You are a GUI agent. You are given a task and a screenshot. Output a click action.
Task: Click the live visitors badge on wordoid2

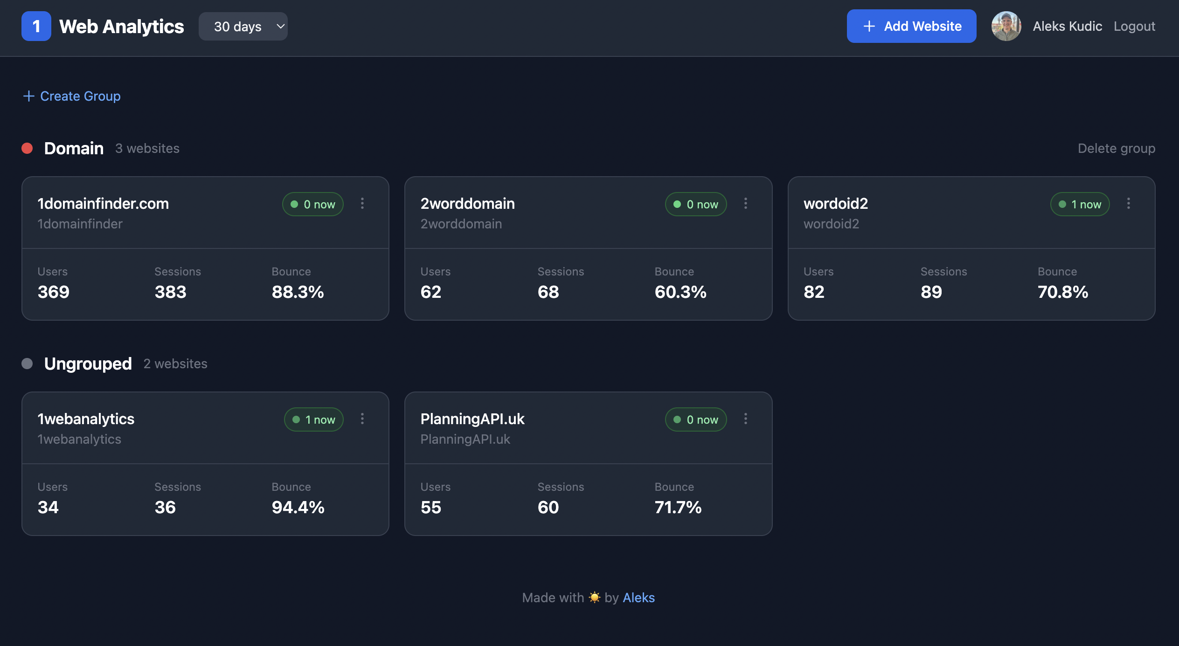click(1080, 204)
